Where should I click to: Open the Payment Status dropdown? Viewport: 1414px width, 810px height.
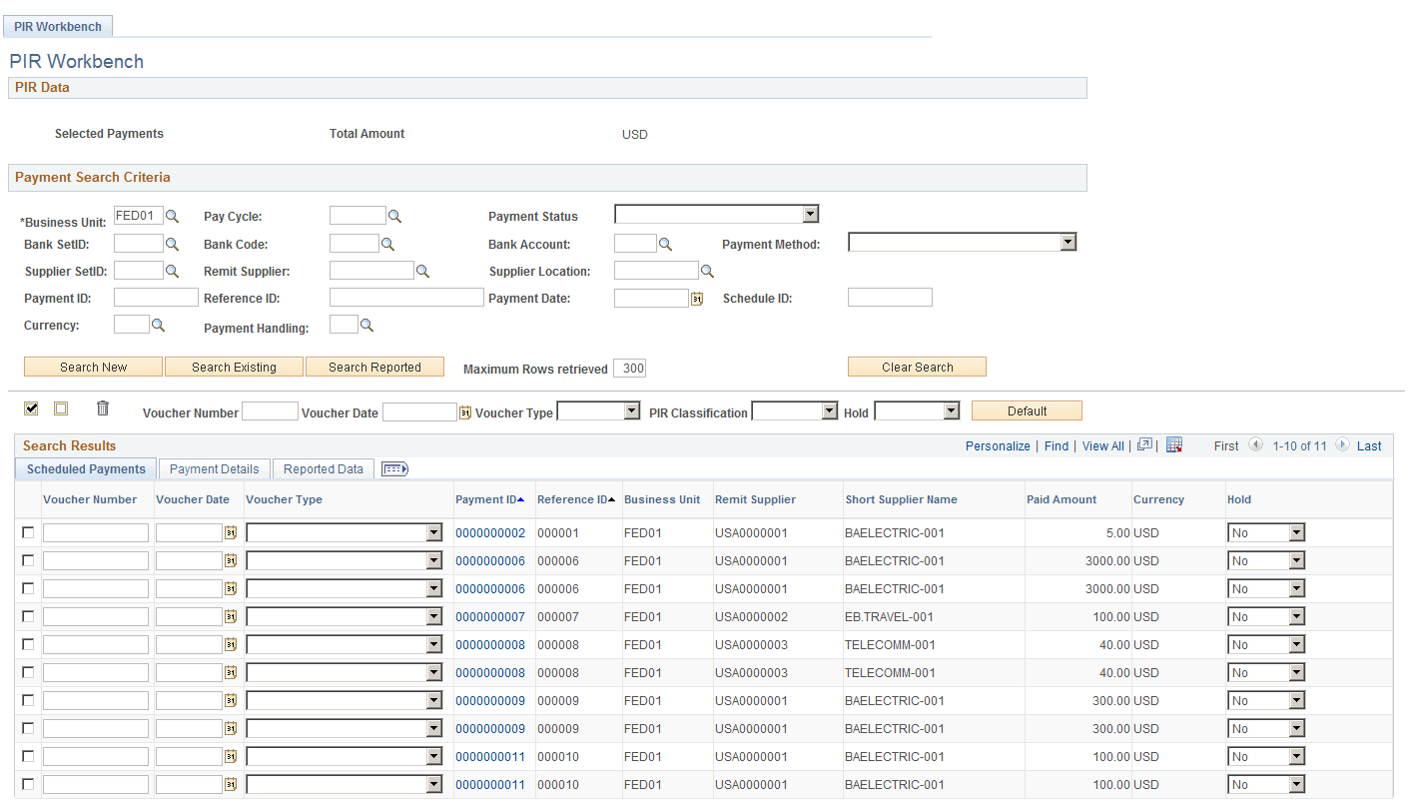(x=811, y=214)
